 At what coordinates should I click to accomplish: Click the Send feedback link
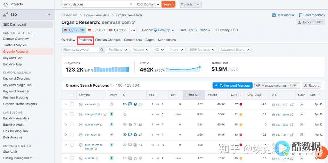pos(312,15)
